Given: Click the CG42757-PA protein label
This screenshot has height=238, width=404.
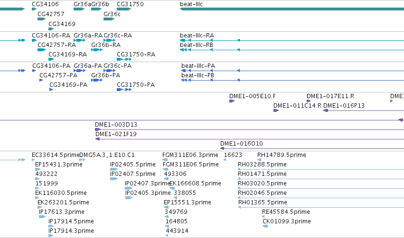Looking at the screenshot, I should coord(58,75).
